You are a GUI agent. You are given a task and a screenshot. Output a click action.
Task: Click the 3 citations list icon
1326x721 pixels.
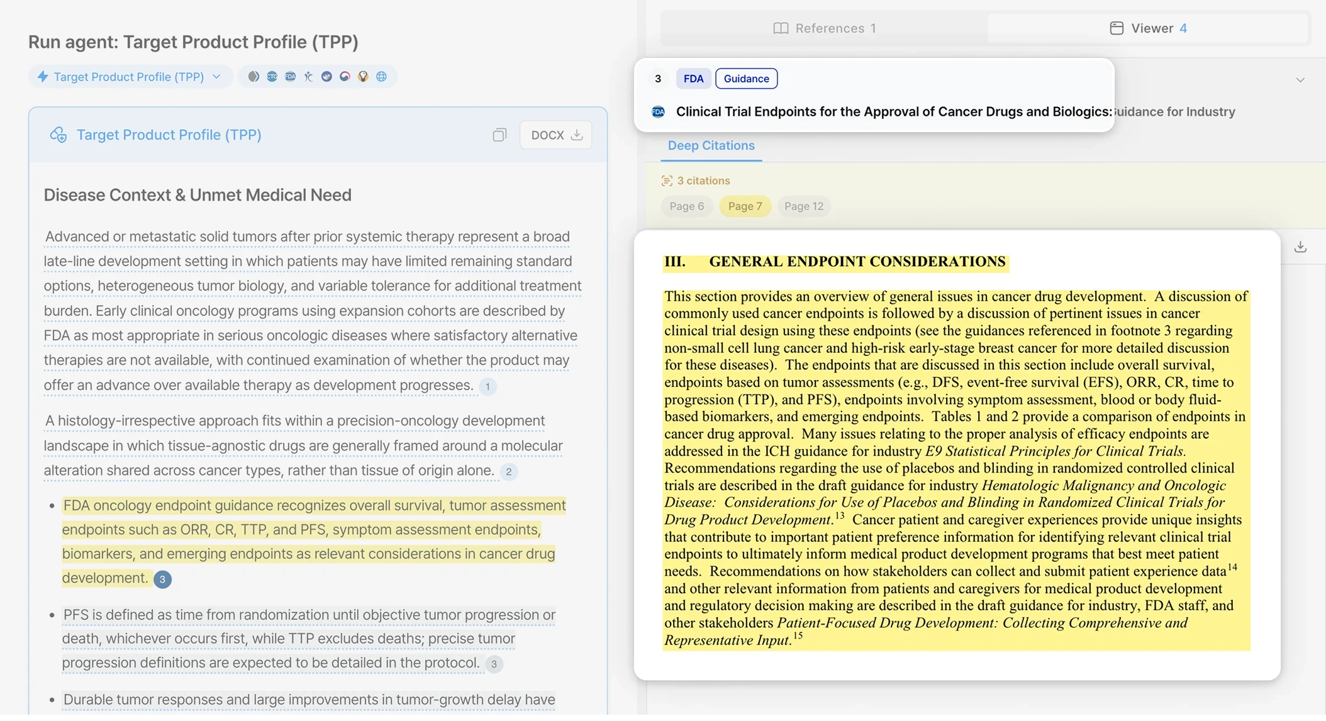[667, 181]
